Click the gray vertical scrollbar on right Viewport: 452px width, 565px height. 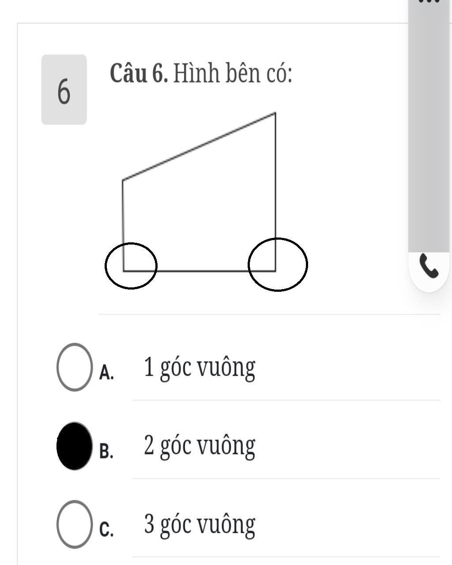pos(429,128)
